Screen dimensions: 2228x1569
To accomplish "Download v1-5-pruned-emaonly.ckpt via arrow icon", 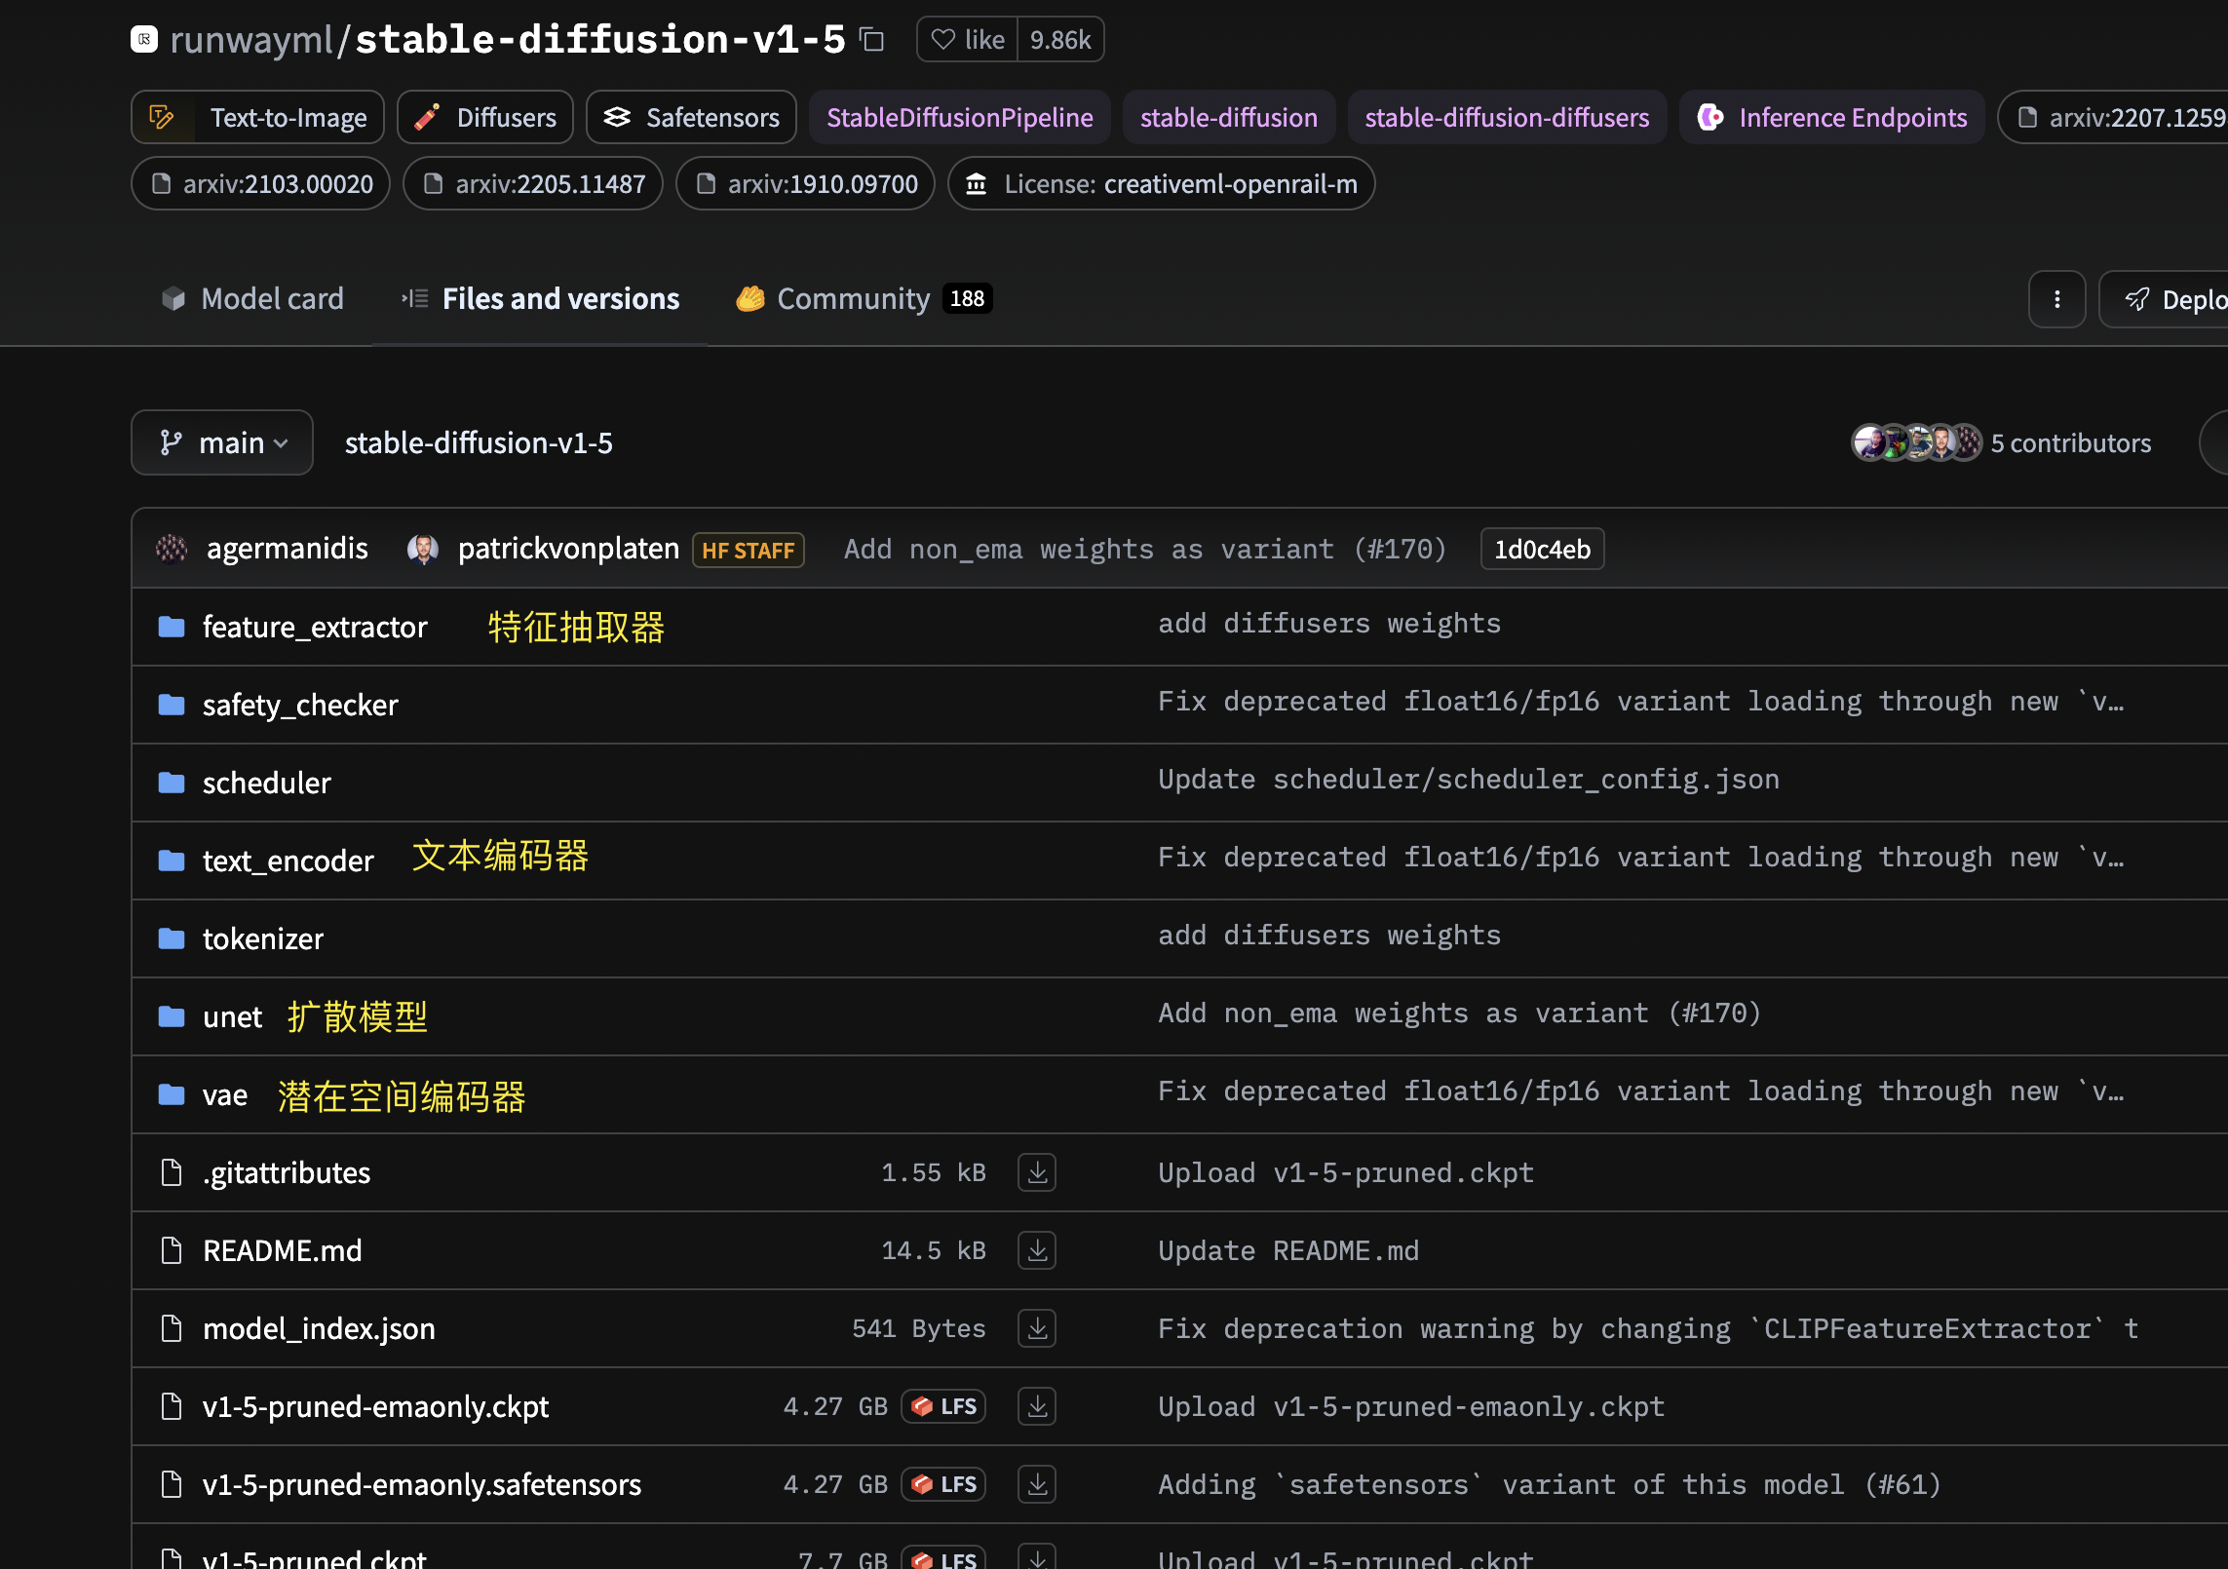I will (x=1037, y=1406).
